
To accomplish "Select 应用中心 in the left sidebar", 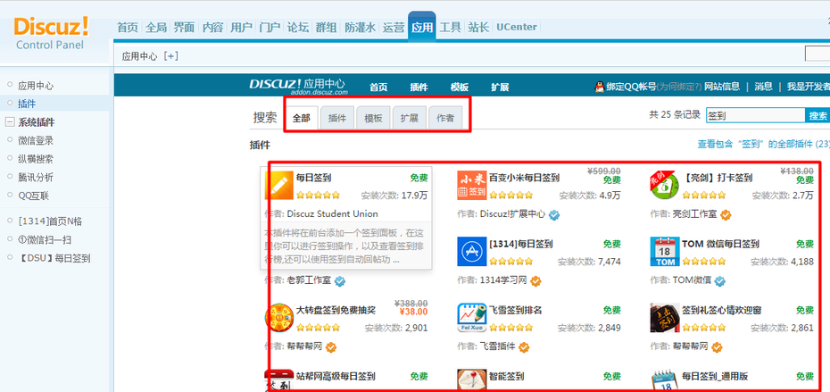I will 36,86.
